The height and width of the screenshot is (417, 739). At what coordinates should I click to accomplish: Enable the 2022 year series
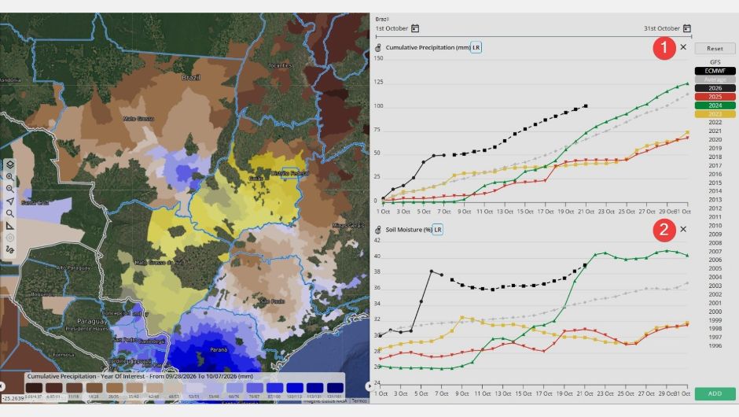(715, 123)
